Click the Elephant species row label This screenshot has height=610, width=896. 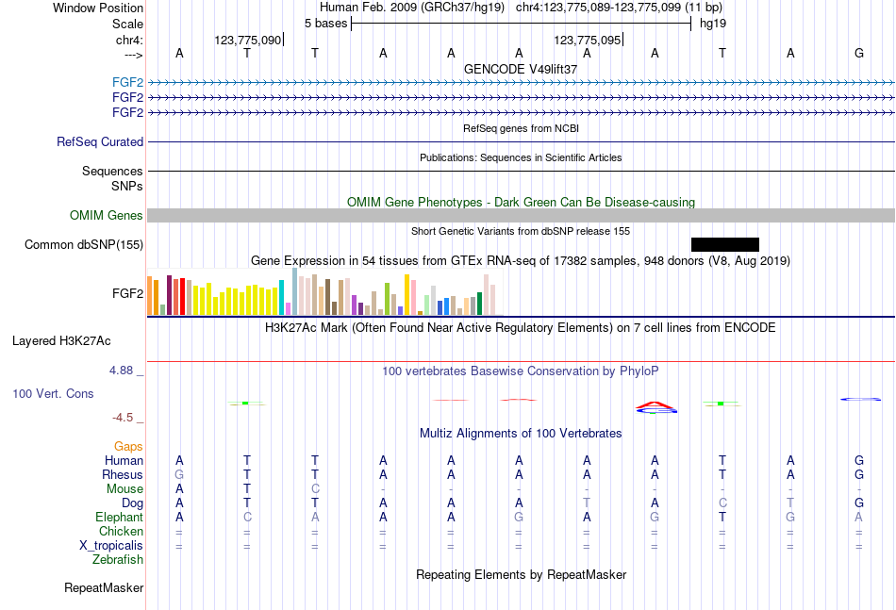tap(120, 517)
